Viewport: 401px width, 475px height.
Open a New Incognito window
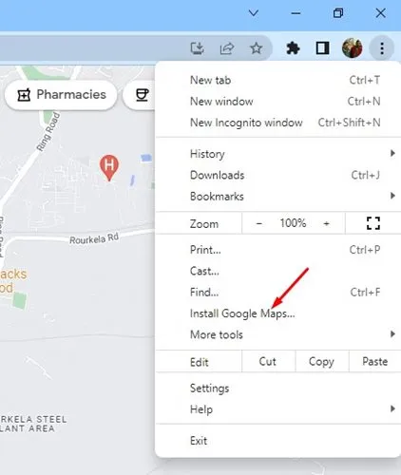click(278, 123)
